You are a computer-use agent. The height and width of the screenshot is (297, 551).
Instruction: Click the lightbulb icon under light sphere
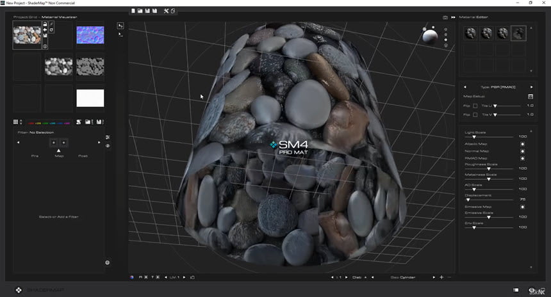[446, 45]
